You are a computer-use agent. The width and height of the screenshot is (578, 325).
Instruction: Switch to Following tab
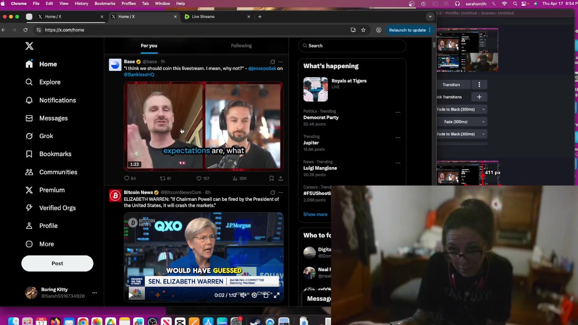click(x=241, y=46)
